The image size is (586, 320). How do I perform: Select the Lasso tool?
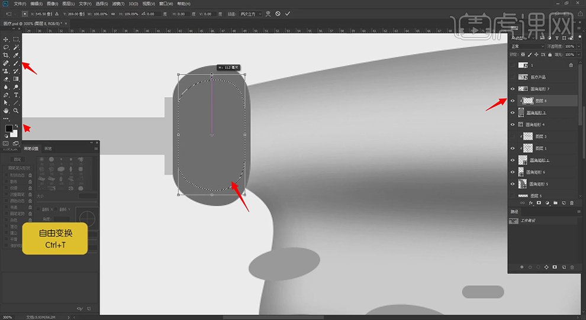(5, 47)
